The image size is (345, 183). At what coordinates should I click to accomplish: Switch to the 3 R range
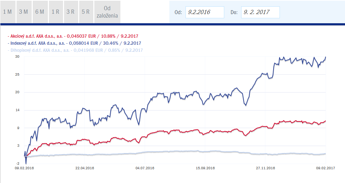(x=71, y=12)
